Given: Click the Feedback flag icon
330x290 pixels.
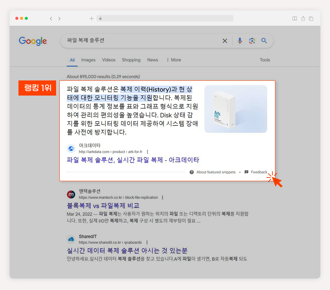Looking at the screenshot, I should coord(247,172).
